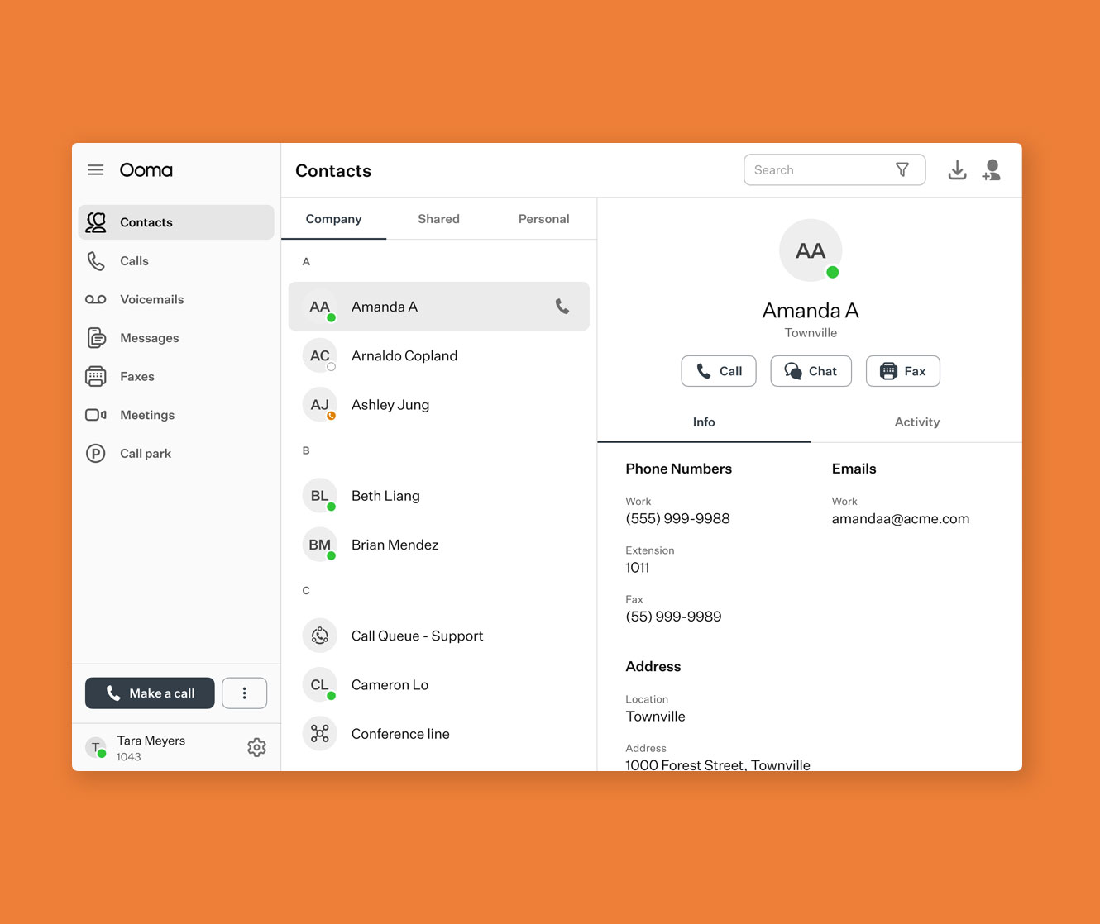Screen dimensions: 1100x924
Task: Click extension 1011
Action: (638, 568)
